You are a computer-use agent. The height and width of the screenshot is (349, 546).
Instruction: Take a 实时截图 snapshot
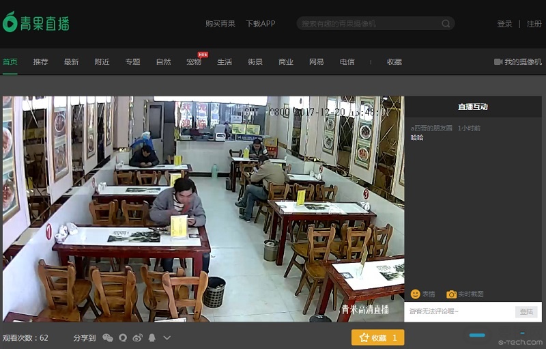(465, 294)
